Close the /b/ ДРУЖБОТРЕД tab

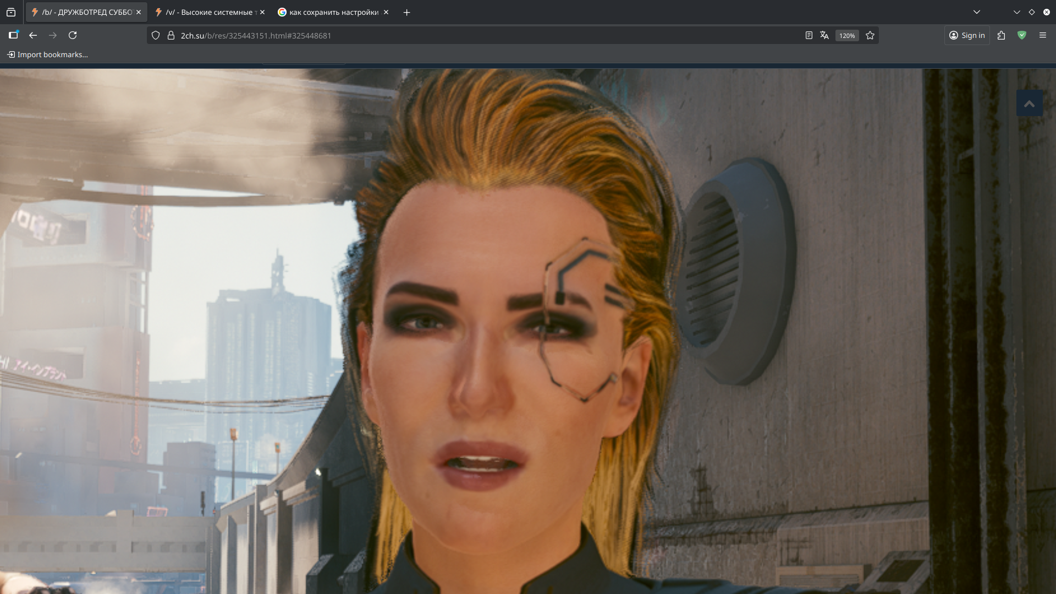(x=139, y=12)
